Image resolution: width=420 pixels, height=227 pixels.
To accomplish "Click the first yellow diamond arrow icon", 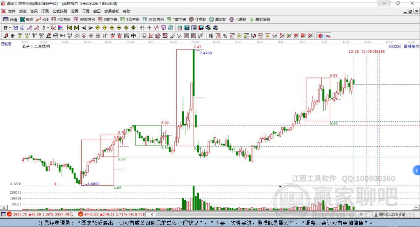I will (x=98, y=28).
